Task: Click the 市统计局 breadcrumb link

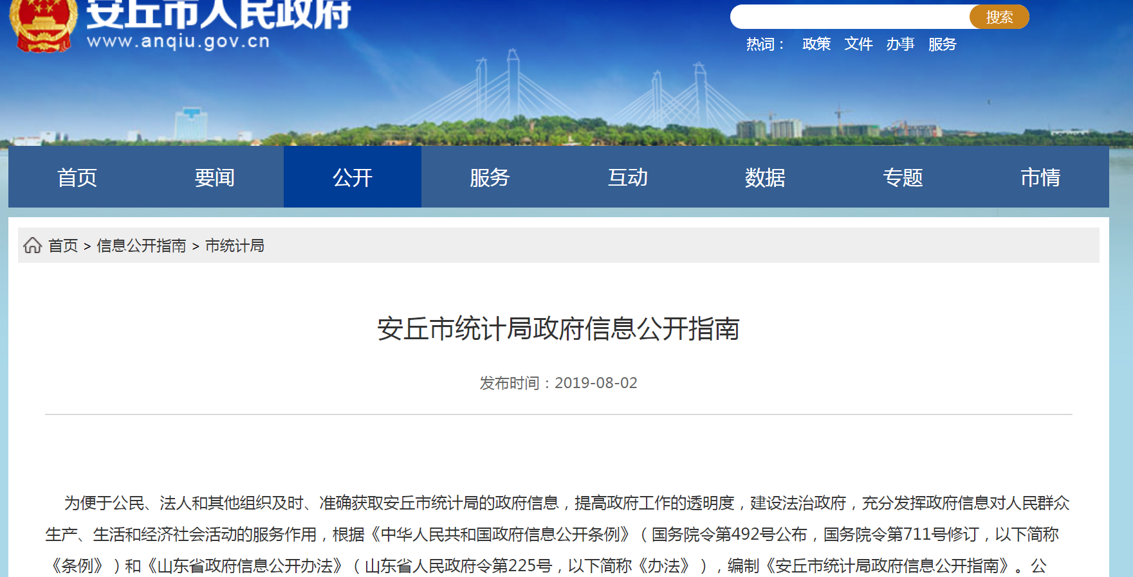Action: 235,245
